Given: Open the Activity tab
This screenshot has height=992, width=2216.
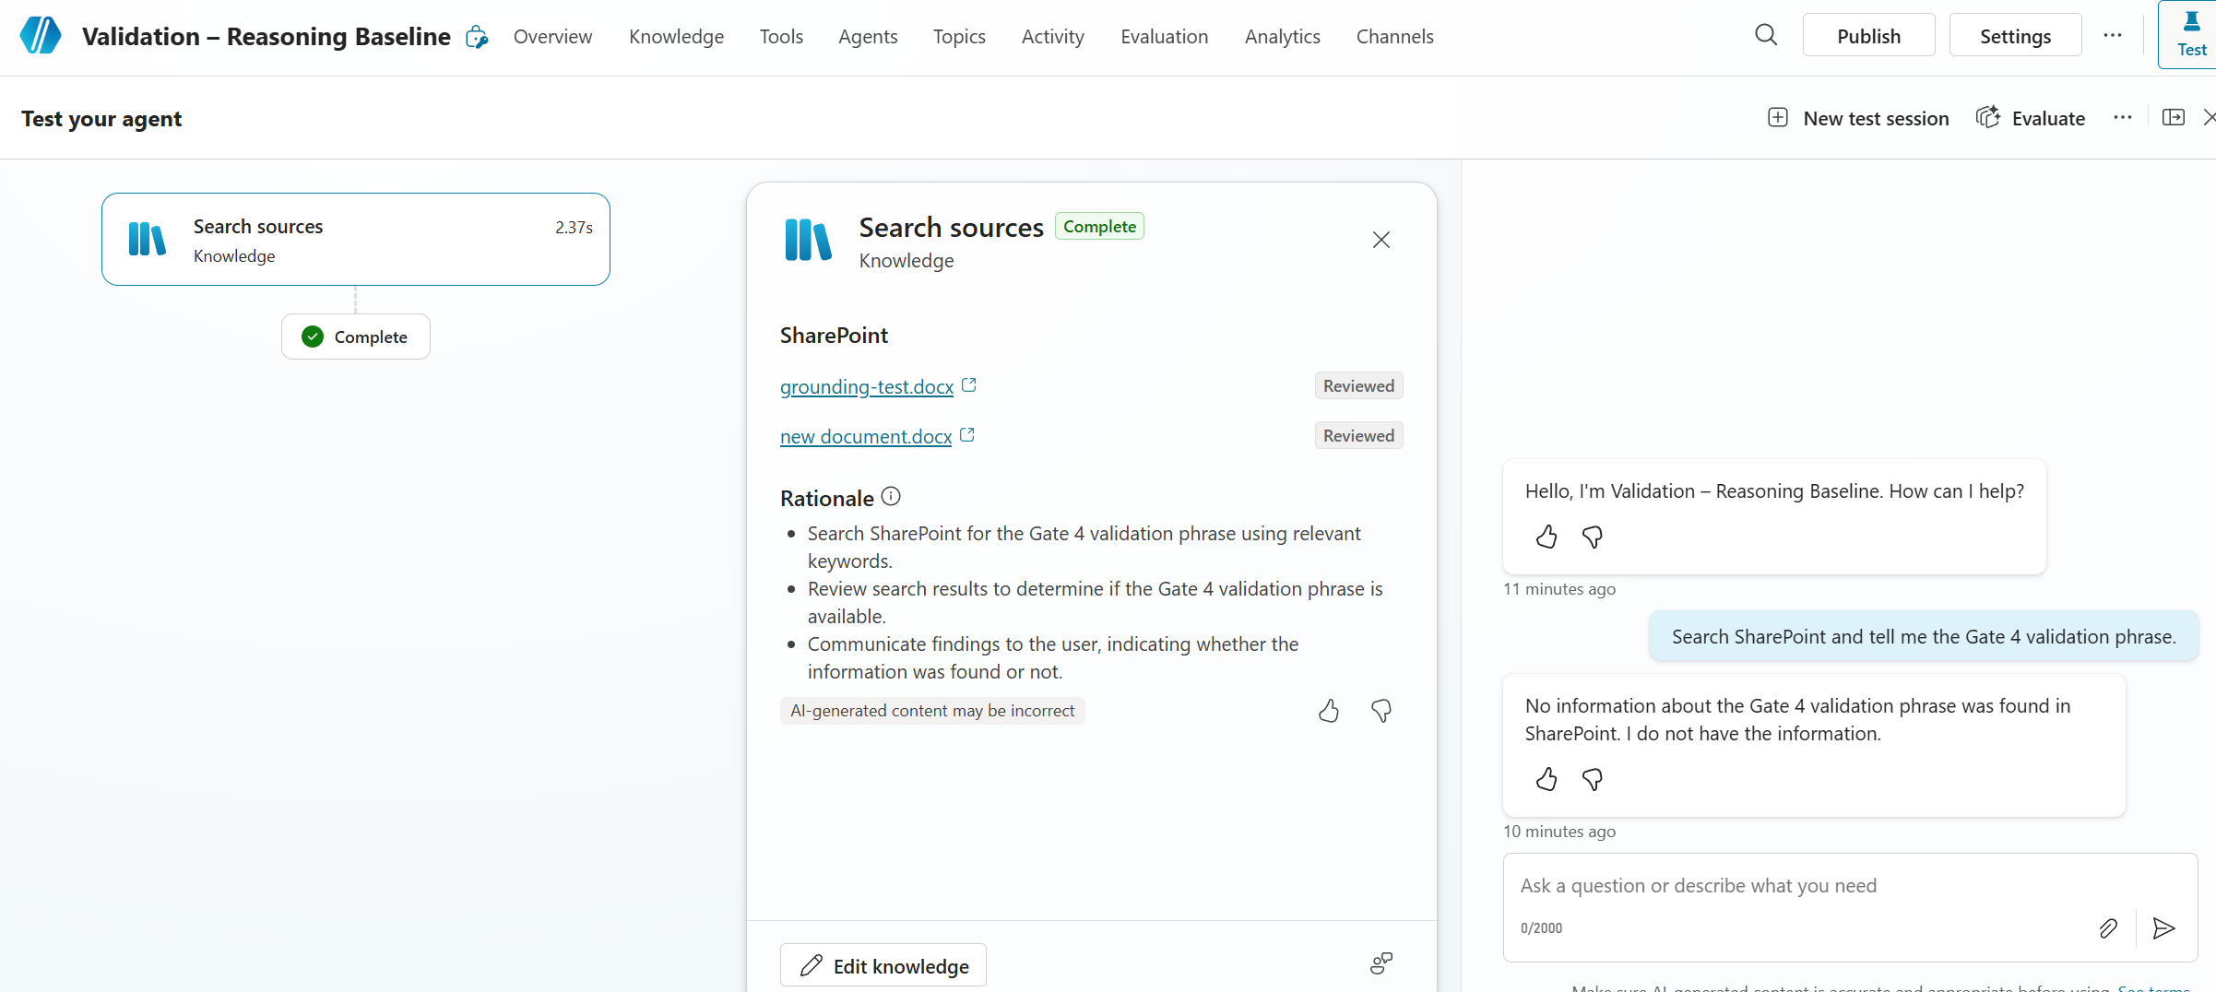Looking at the screenshot, I should pos(1052,36).
